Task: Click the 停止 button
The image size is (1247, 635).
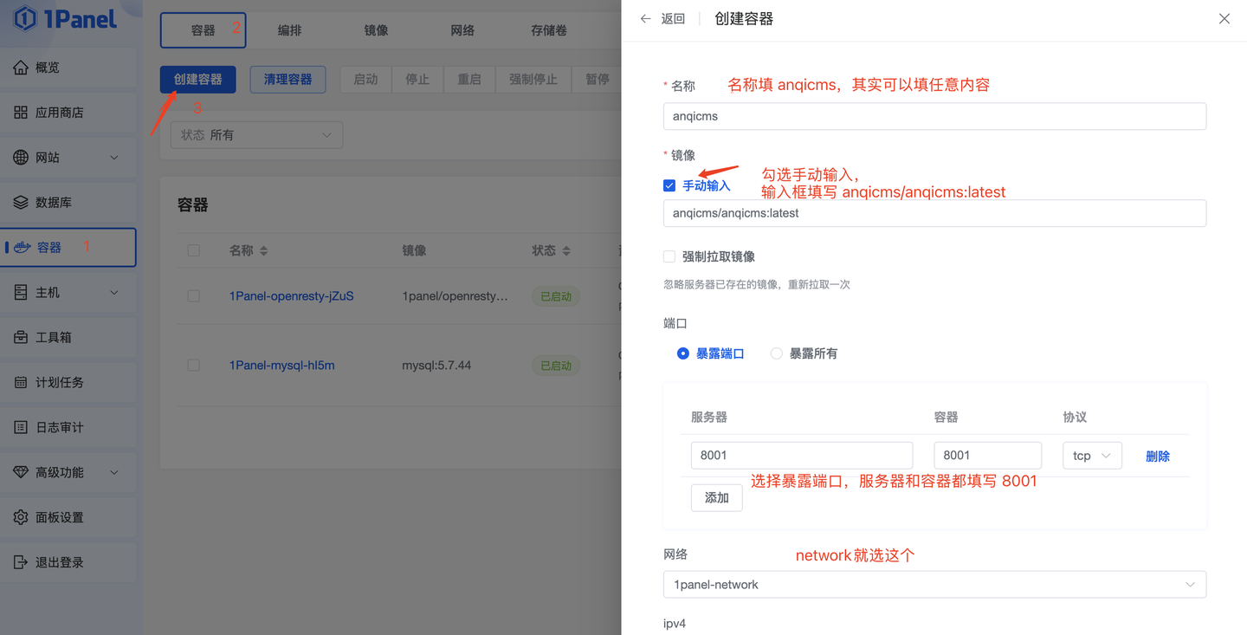Action: (418, 80)
